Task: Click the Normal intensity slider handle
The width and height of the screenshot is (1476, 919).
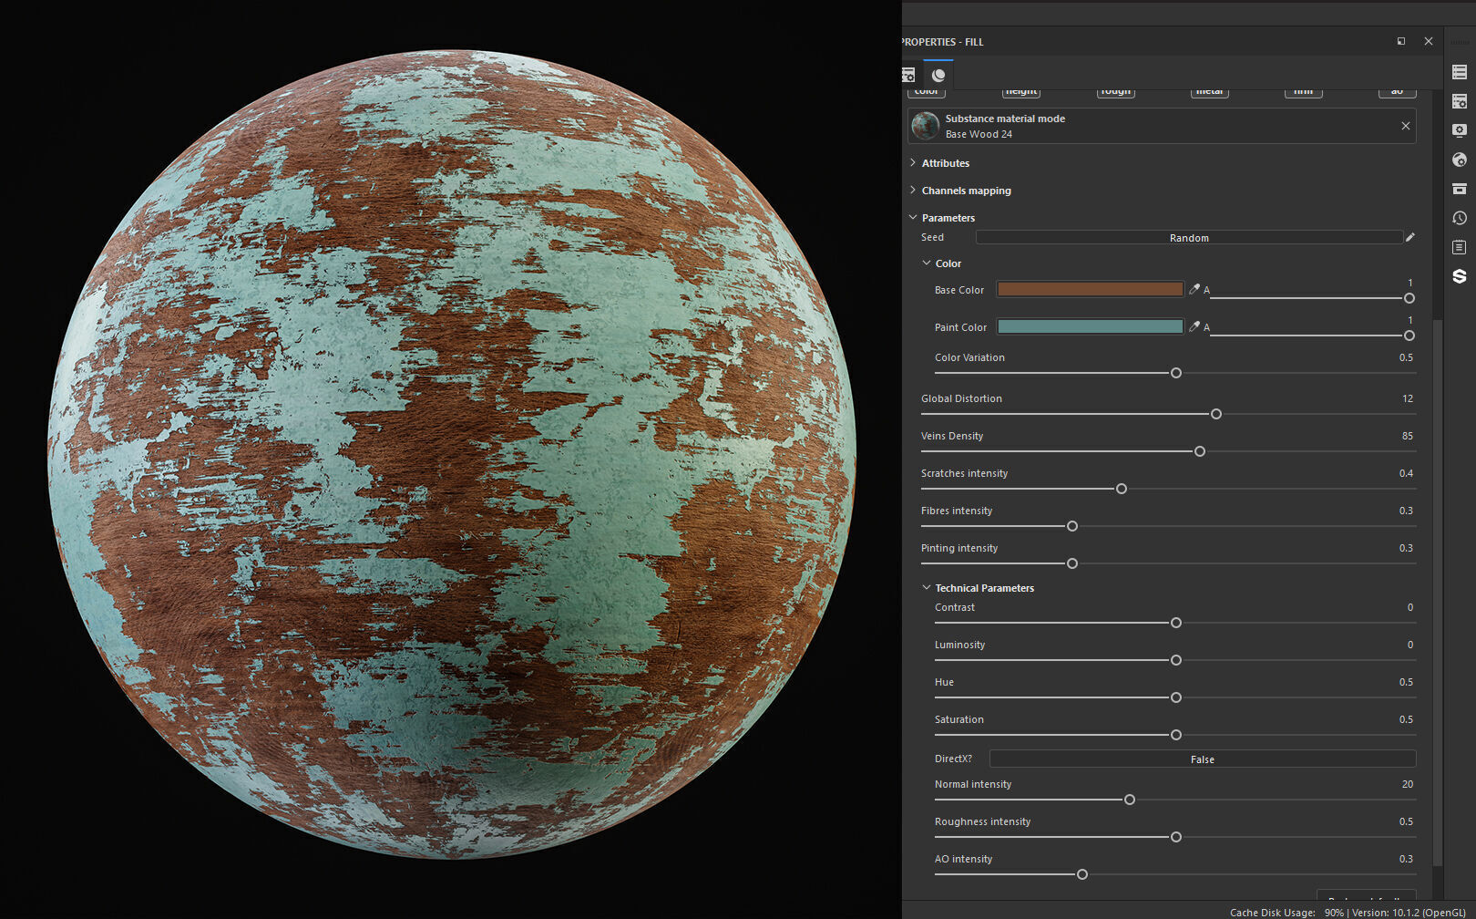Action: (x=1130, y=800)
